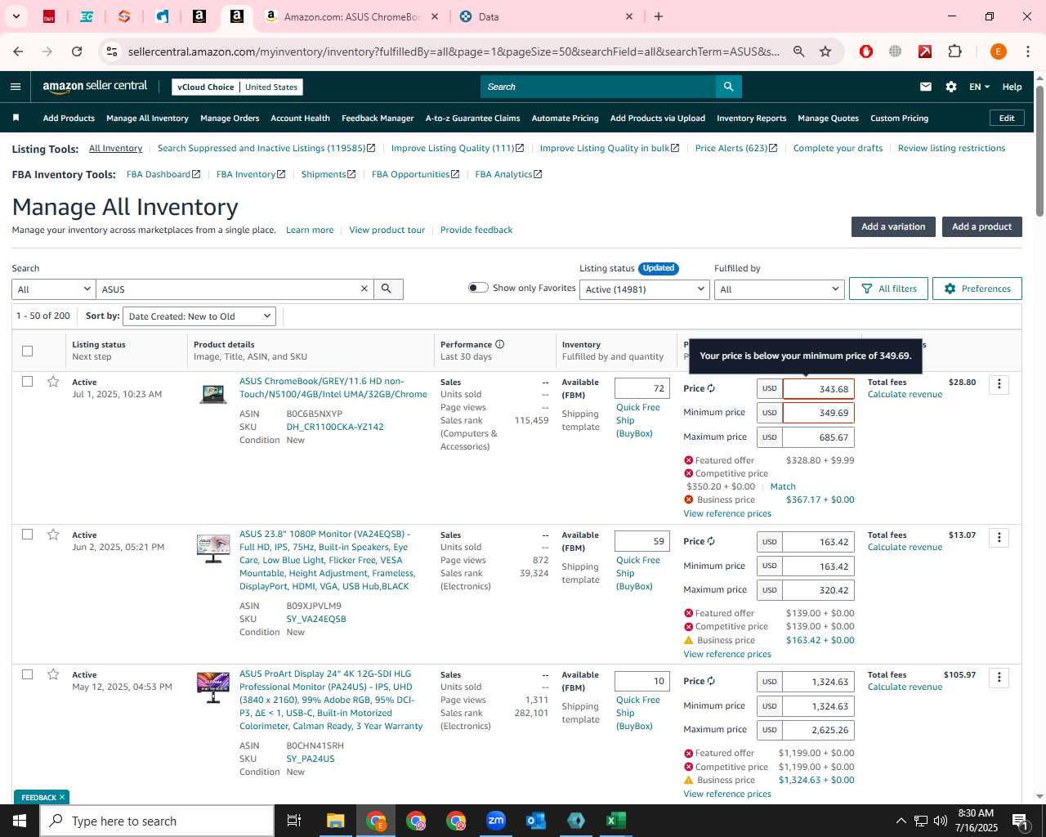
Task: Click the 23.8" Monitor maximum price 320.42
Action: (x=818, y=590)
